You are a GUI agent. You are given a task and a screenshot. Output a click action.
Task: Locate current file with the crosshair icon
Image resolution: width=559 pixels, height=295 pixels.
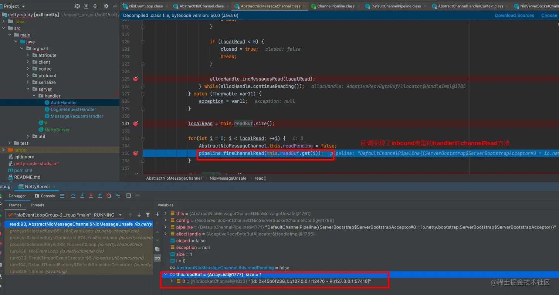click(77, 6)
